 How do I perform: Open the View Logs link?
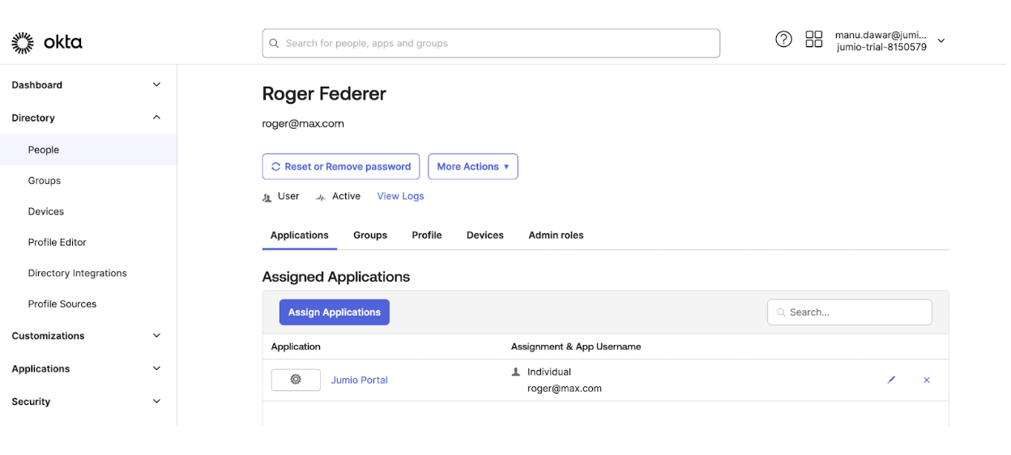400,196
